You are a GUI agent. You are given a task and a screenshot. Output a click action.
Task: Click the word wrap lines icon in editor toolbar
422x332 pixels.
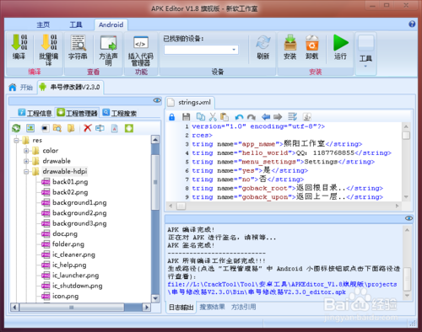(292, 116)
